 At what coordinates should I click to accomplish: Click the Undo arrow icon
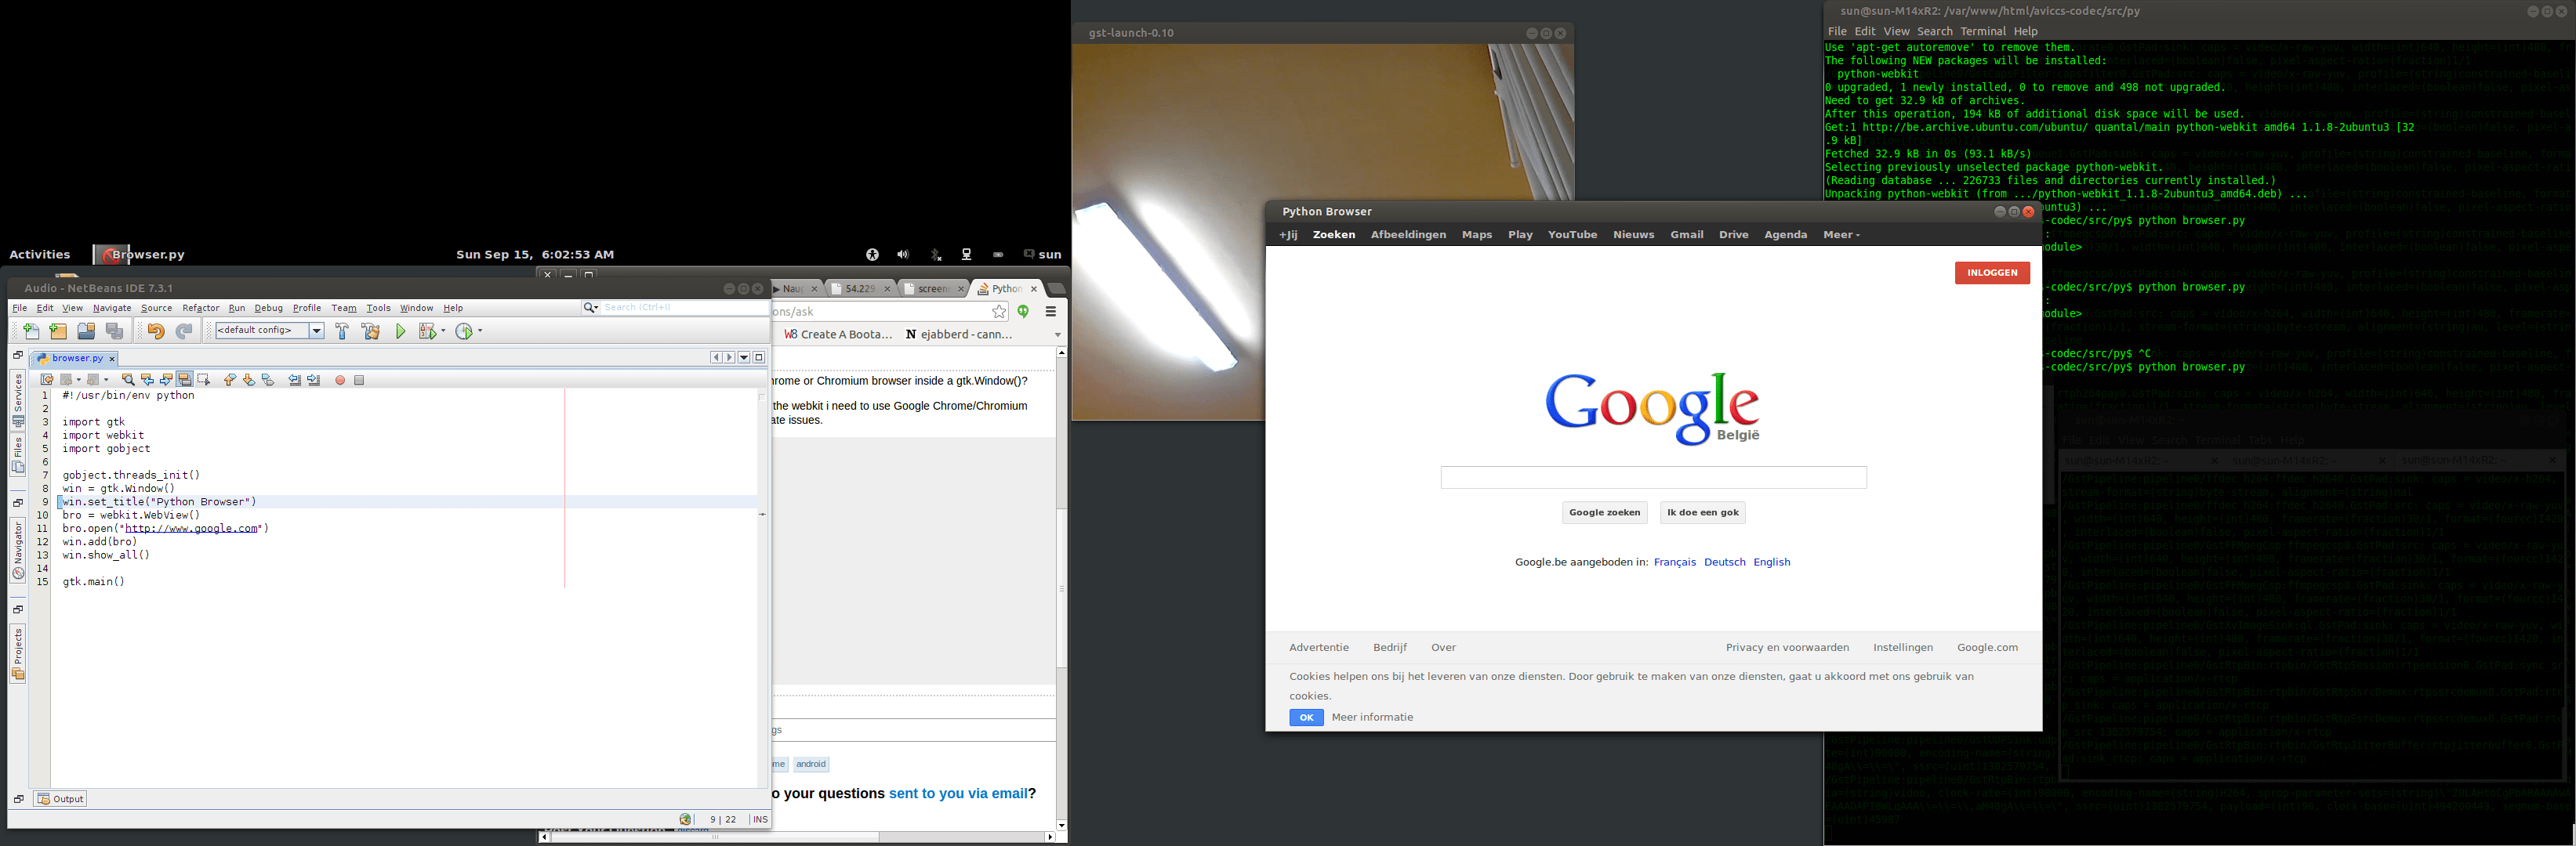(155, 331)
